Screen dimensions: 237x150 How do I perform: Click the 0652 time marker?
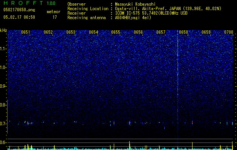pyautogui.click(x=48, y=32)
